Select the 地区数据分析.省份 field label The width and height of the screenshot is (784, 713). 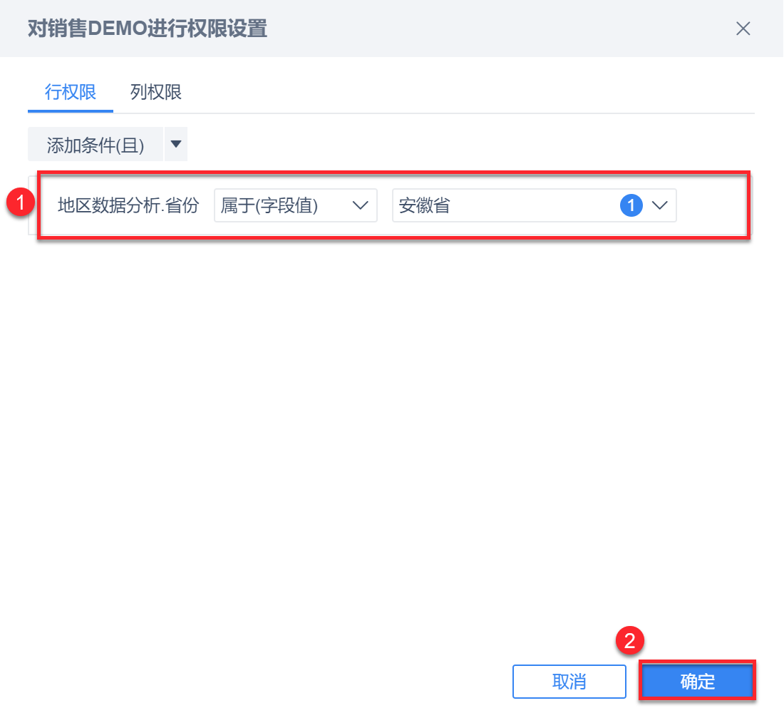coord(128,205)
